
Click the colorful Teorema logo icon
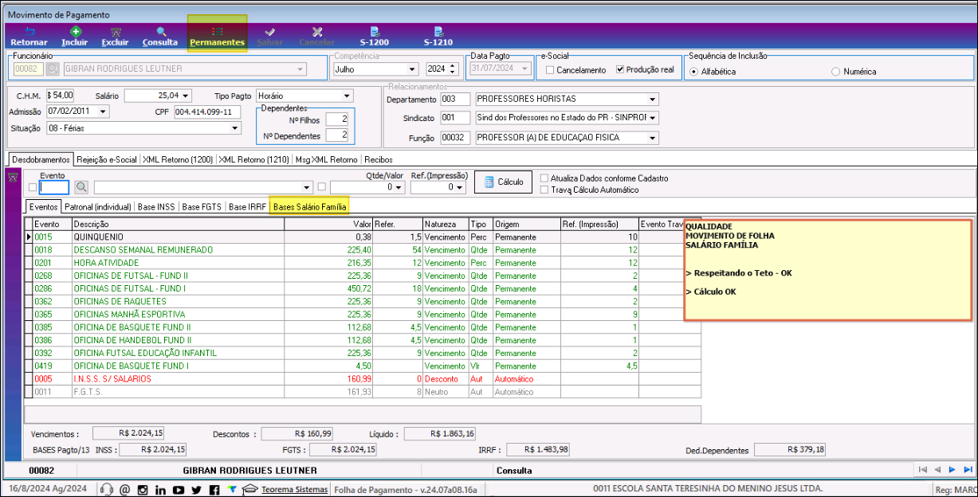[231, 489]
